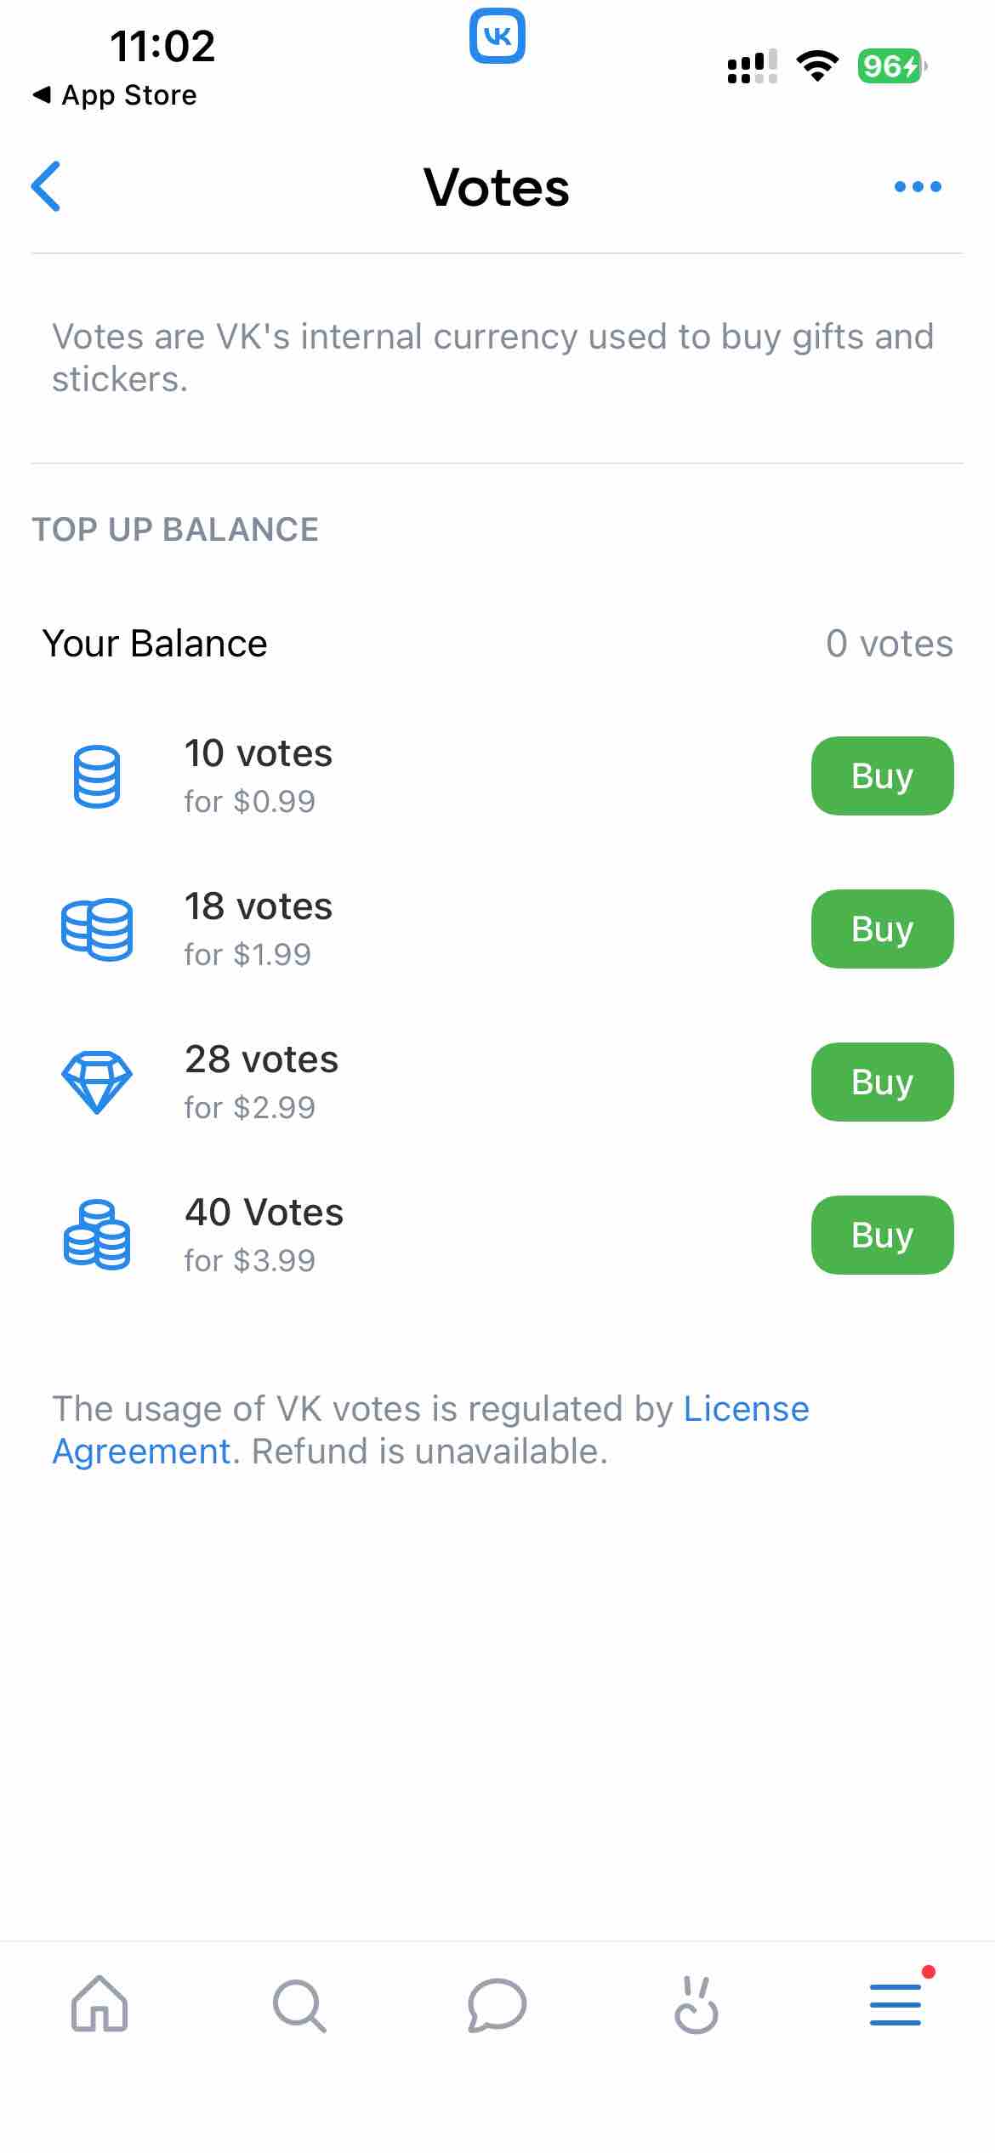Image resolution: width=995 pixels, height=2153 pixels.
Task: Tap the triple coin pile icon for 40 Votes
Action: point(96,1235)
